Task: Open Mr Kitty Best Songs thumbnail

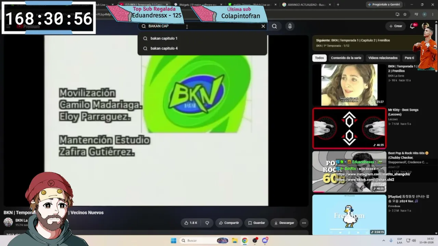Action: 349,128
